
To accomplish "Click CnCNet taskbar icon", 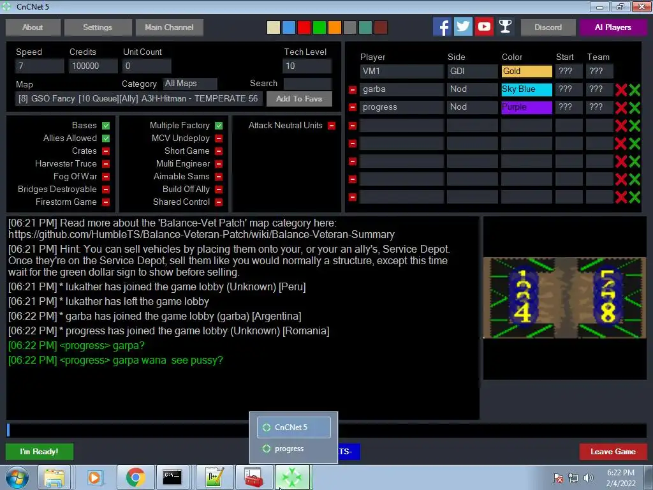I will [292, 477].
